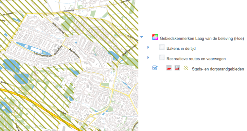Expand the Bakens in de tijd group
This screenshot has height=131, width=247.
[148, 48]
